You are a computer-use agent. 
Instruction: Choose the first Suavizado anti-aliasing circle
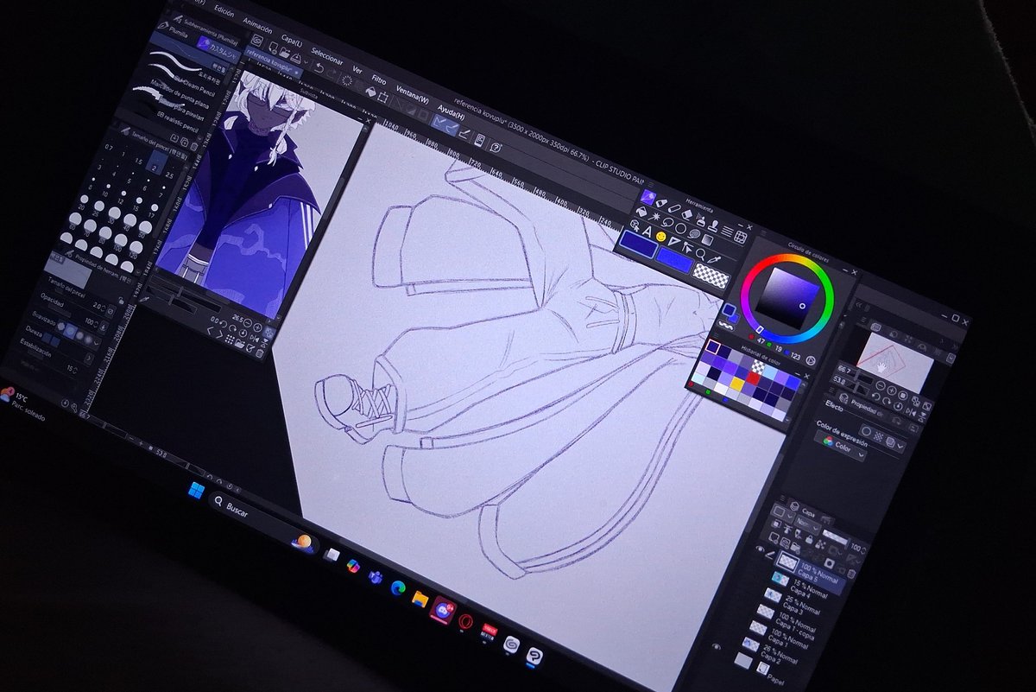[61, 326]
